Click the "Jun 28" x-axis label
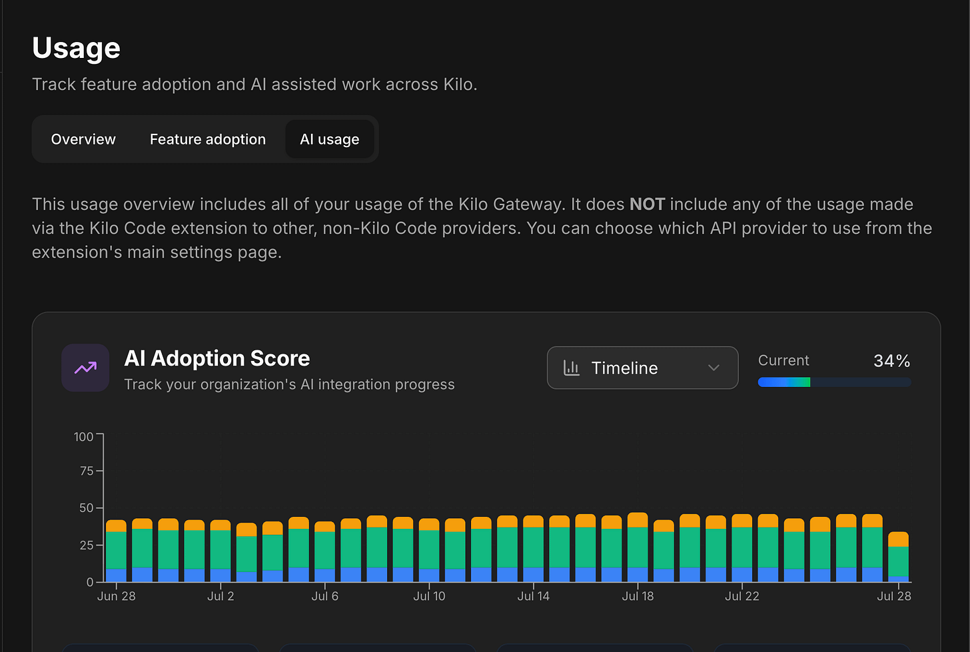970x652 pixels. (x=117, y=596)
